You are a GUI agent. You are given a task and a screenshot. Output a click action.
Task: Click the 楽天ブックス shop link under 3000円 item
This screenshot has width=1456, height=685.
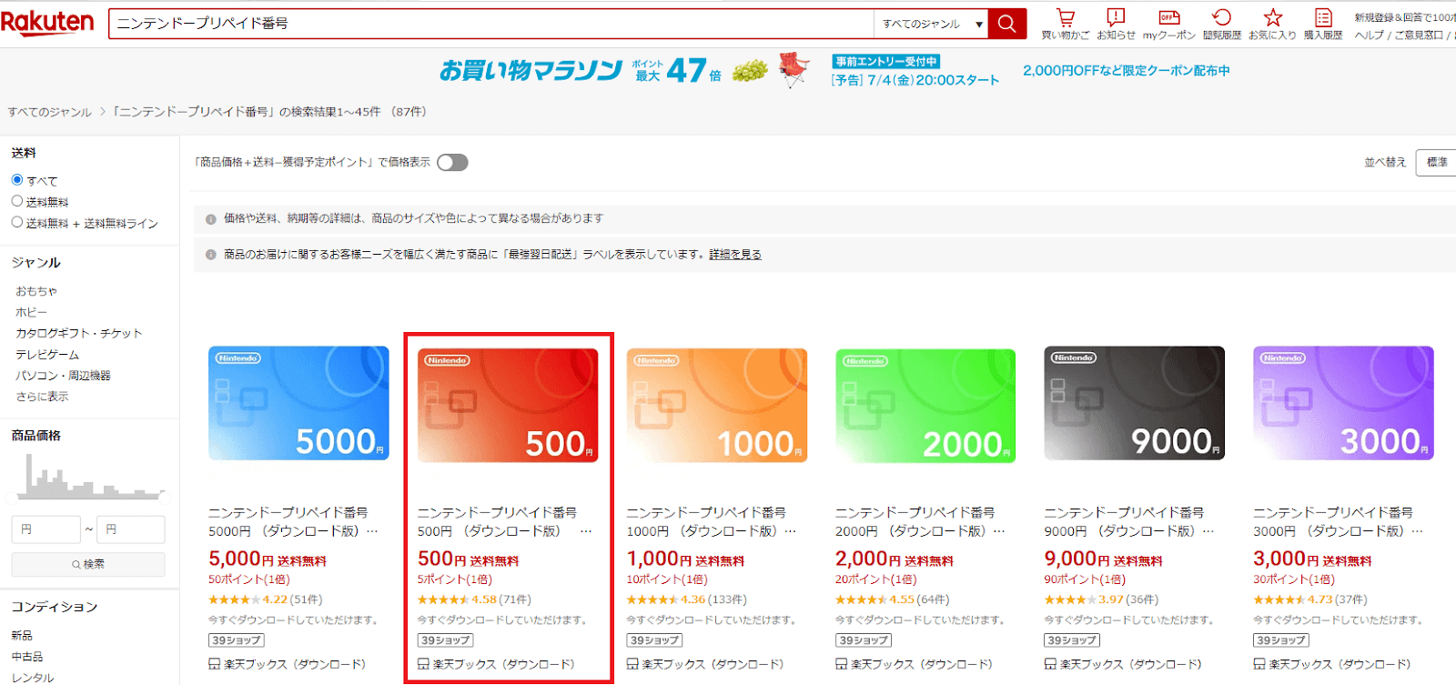[x=1340, y=664]
